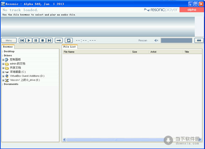The height and width of the screenshot is (149, 205).
Task: Adjust the volume slider bar
Action: pos(177,41)
